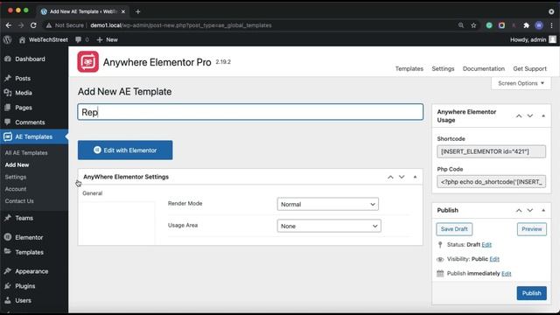Viewport: 560px width, 315px height.
Task: Open Account submenu item
Action: pyautogui.click(x=16, y=189)
